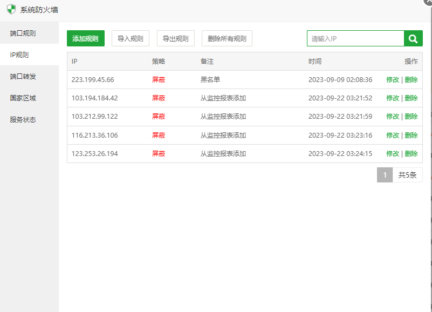Screen dimensions: 432x312
Task: Open the 国家区域 tab
Action: tap(29, 98)
